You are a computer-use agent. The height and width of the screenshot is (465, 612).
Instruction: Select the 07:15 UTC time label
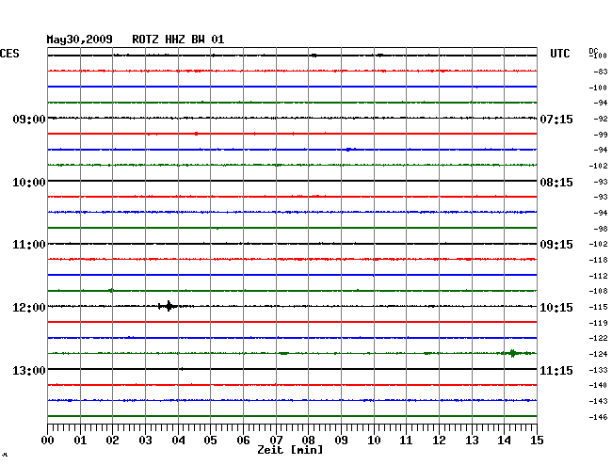[556, 119]
